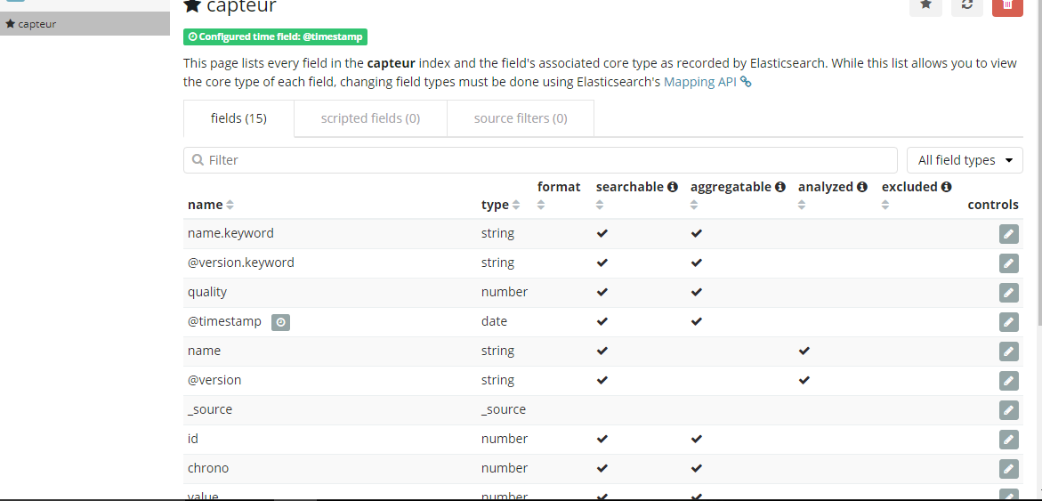This screenshot has height=501, width=1042.
Task: Open the source filters tab
Action: [521, 118]
